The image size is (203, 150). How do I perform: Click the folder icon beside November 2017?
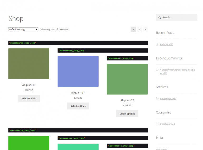(x=157, y=99)
